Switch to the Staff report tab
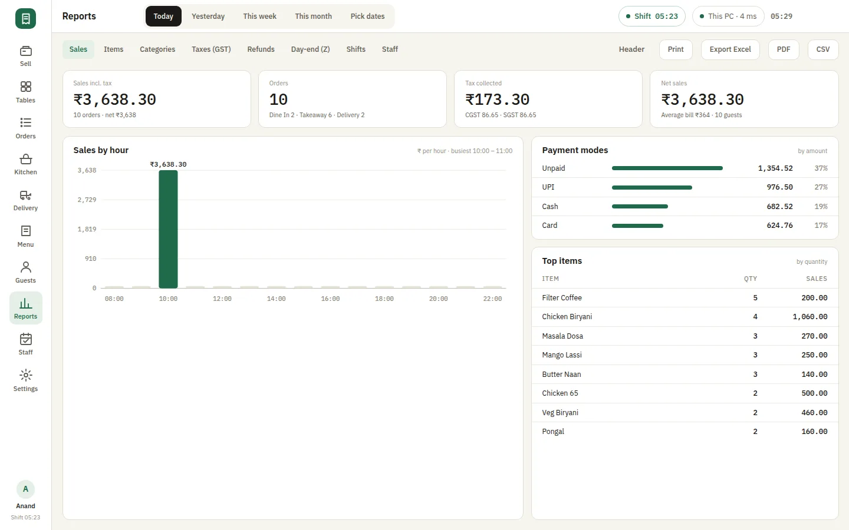 point(390,49)
